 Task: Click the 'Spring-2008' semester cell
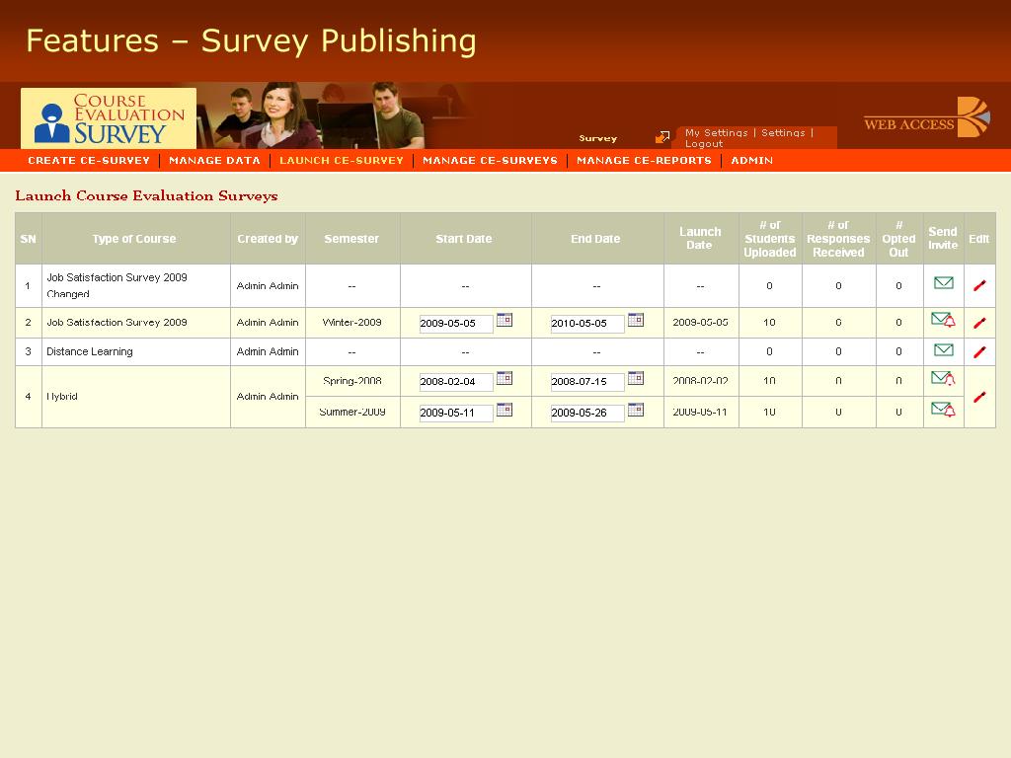[352, 381]
